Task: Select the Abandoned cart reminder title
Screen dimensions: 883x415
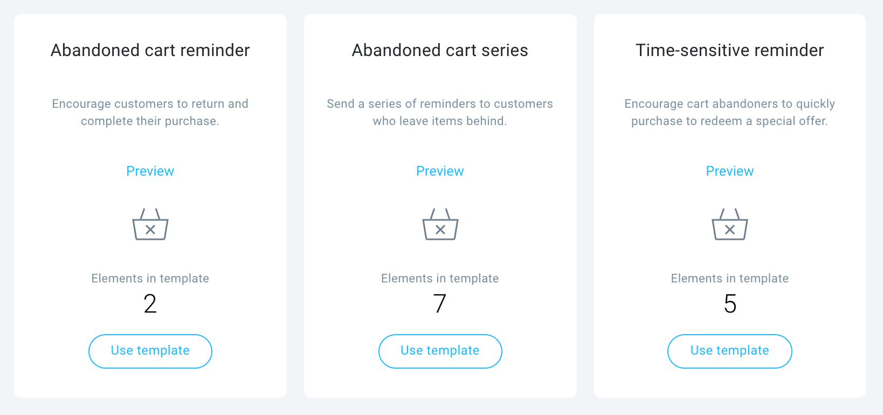Action: pyautogui.click(x=150, y=50)
